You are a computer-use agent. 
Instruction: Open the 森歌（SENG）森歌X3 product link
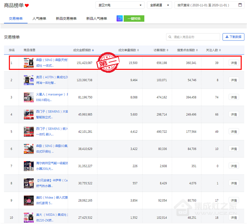point(52,149)
